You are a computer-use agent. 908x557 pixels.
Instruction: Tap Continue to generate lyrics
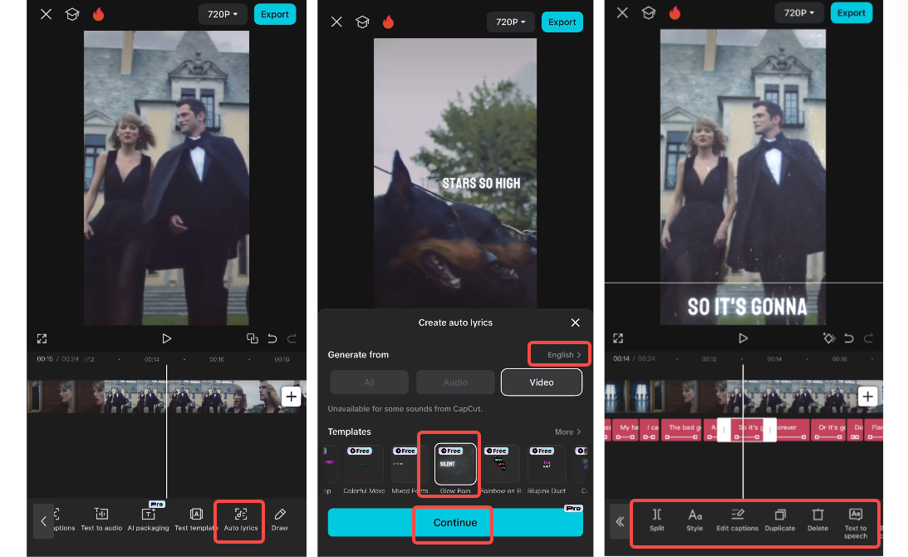click(x=455, y=523)
